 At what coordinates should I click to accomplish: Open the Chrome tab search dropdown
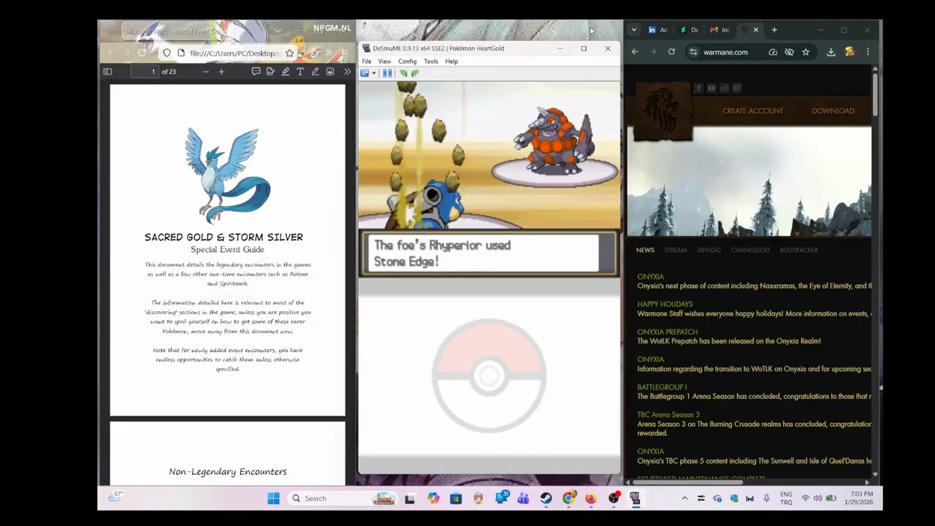click(x=633, y=30)
